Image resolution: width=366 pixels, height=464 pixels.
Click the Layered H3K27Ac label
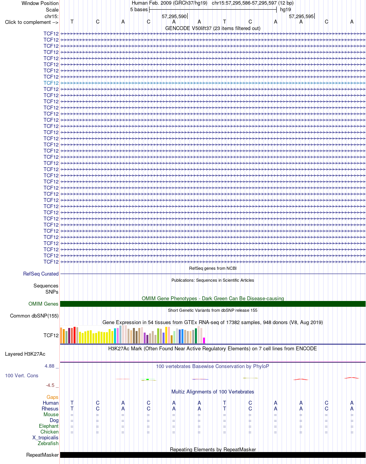point(25,354)
